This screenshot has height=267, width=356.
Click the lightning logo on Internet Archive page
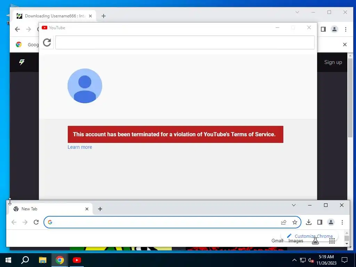[22, 62]
